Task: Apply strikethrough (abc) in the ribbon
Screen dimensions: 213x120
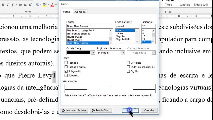Action: point(21,5)
